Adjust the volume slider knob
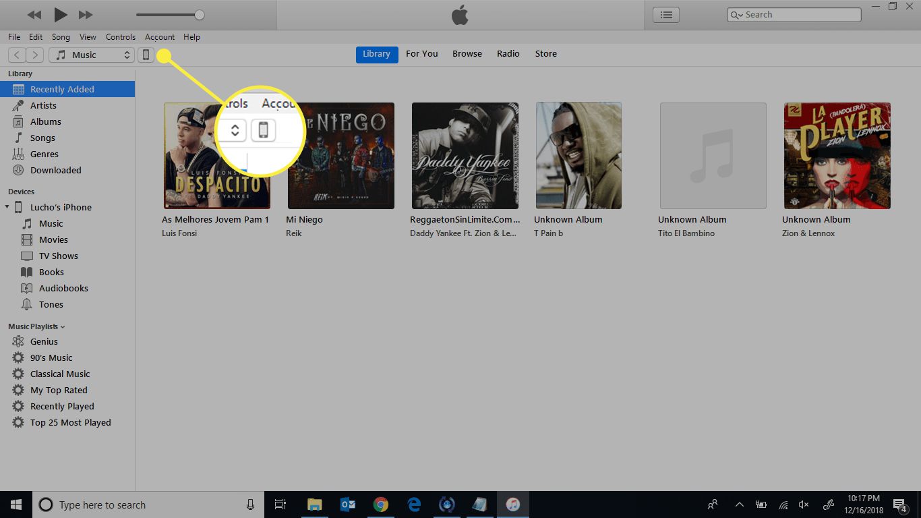 tap(199, 15)
